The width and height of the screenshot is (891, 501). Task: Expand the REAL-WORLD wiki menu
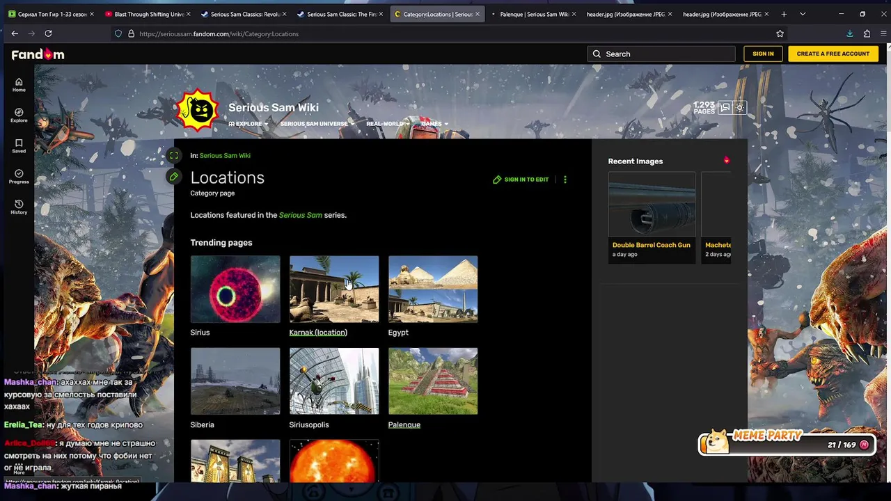click(387, 124)
